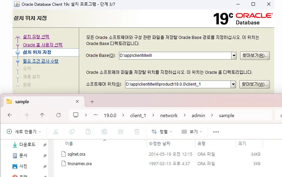
Task: Expand the chevron after 19.0.0 breadcrumb
Action: [123, 115]
